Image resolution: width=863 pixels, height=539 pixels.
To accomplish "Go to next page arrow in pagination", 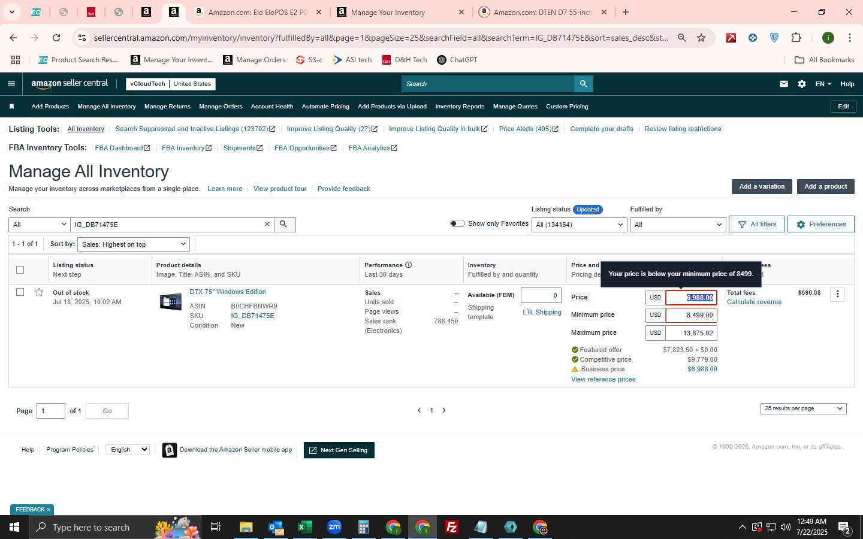I will [444, 410].
